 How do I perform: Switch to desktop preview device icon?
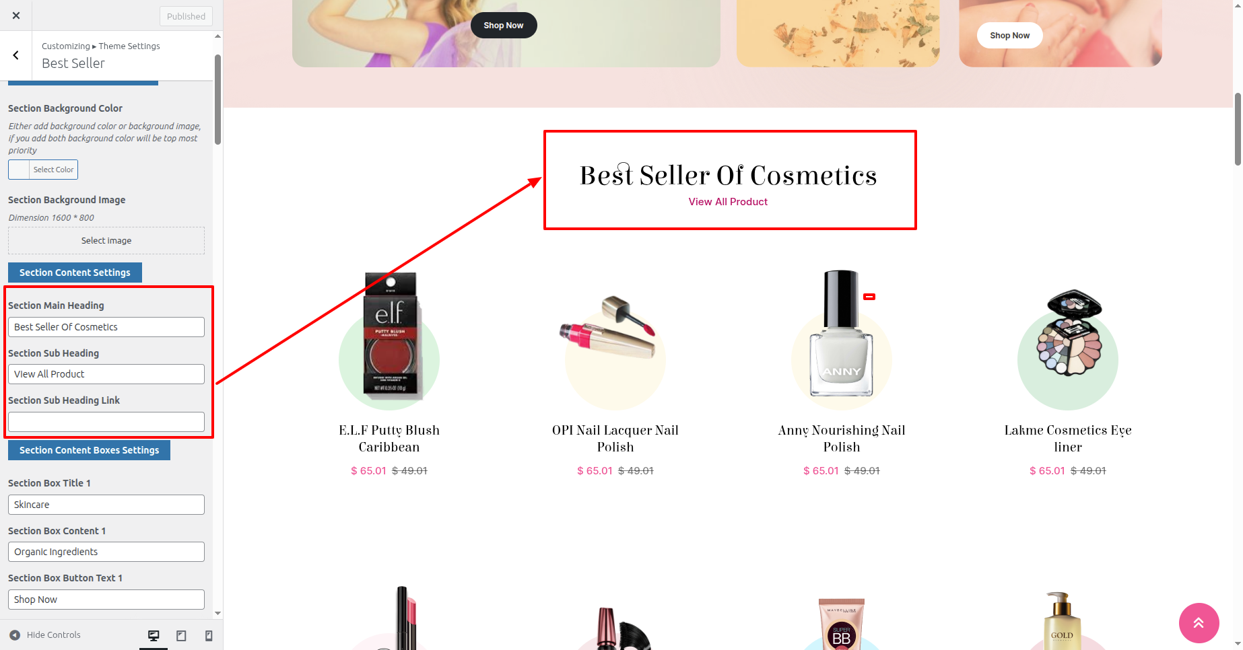click(154, 635)
